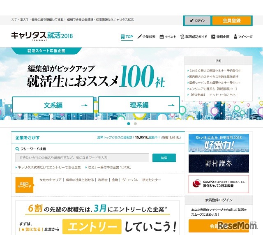Viewport: 263px width, 235px height.
Task: Click the 就活生におススメ100社 headline
Action: (96, 77)
